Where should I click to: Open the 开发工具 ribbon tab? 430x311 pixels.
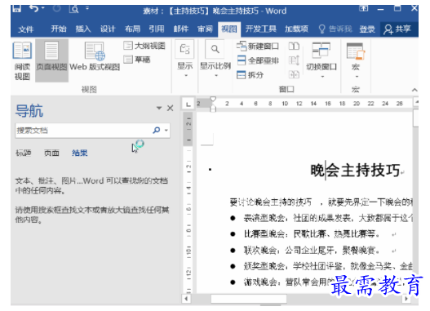pyautogui.click(x=261, y=29)
